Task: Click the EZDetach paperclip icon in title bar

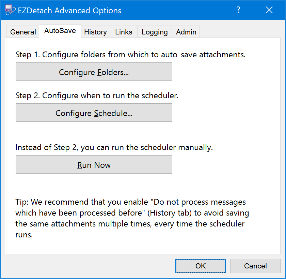Action: pyautogui.click(x=10, y=10)
